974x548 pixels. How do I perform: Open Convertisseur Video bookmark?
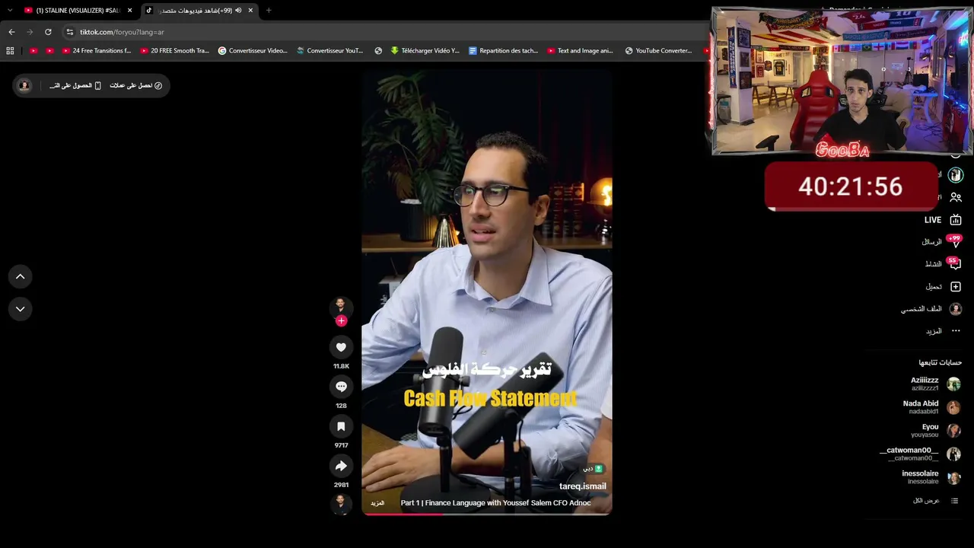click(253, 51)
